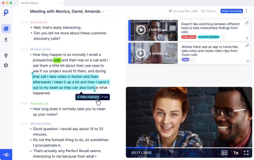The height and width of the screenshot is (160, 254).
Task: Click the meeting title text
Action: click(65, 12)
